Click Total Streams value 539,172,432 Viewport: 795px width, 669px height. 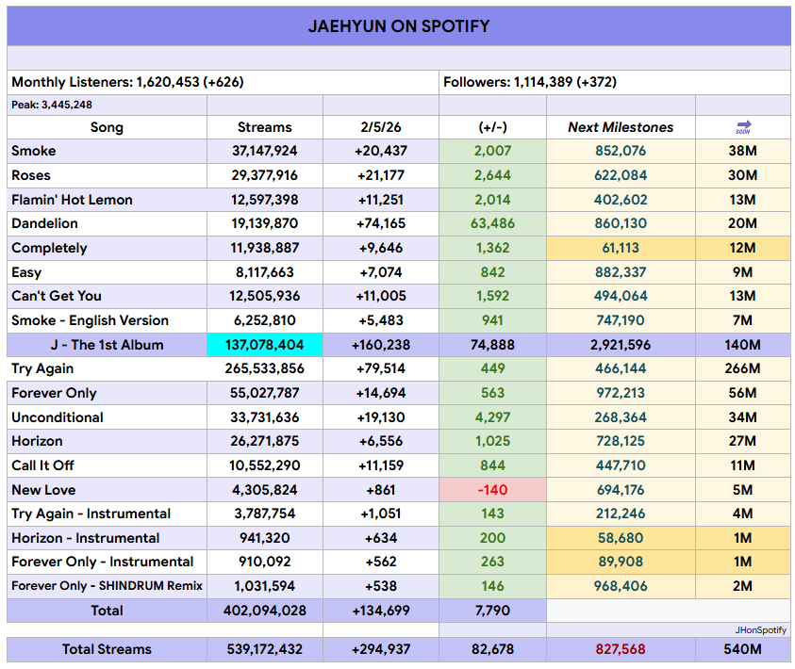265,649
